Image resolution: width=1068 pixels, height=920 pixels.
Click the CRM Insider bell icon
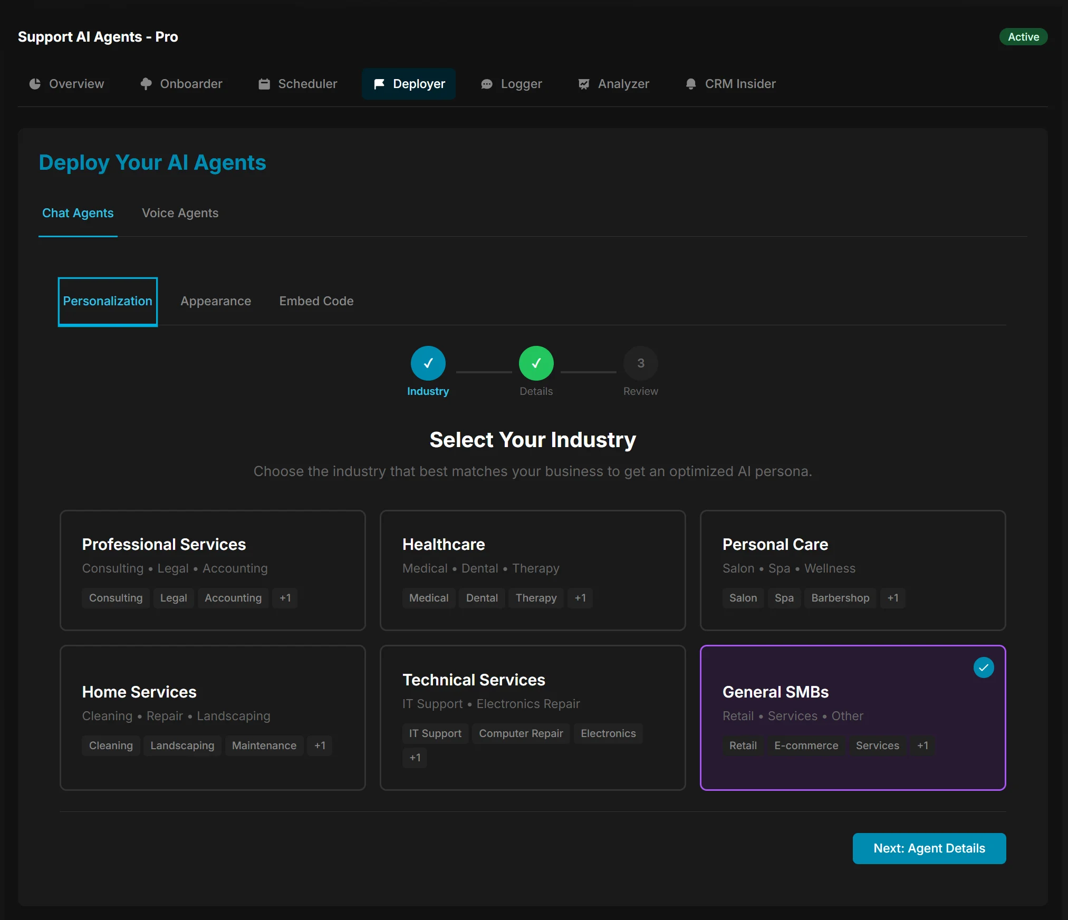coord(691,84)
